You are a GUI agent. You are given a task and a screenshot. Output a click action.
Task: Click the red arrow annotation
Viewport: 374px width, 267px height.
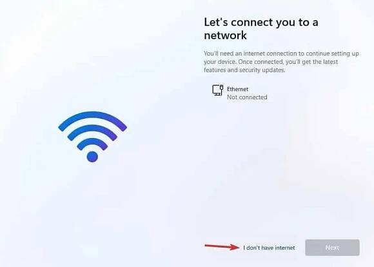click(222, 247)
